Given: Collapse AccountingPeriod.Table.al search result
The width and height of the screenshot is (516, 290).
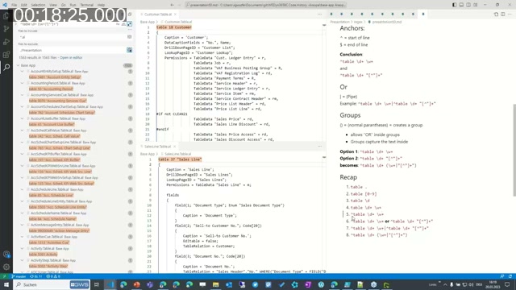Looking at the screenshot, I should [x=23, y=83].
